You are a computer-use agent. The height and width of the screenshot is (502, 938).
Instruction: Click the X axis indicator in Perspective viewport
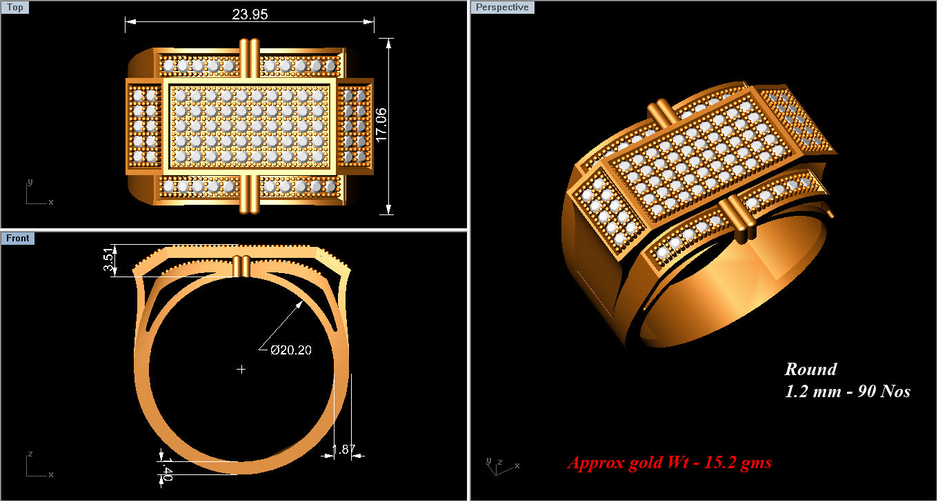click(517, 466)
